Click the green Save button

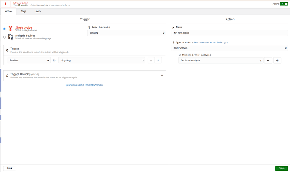pos(282,168)
